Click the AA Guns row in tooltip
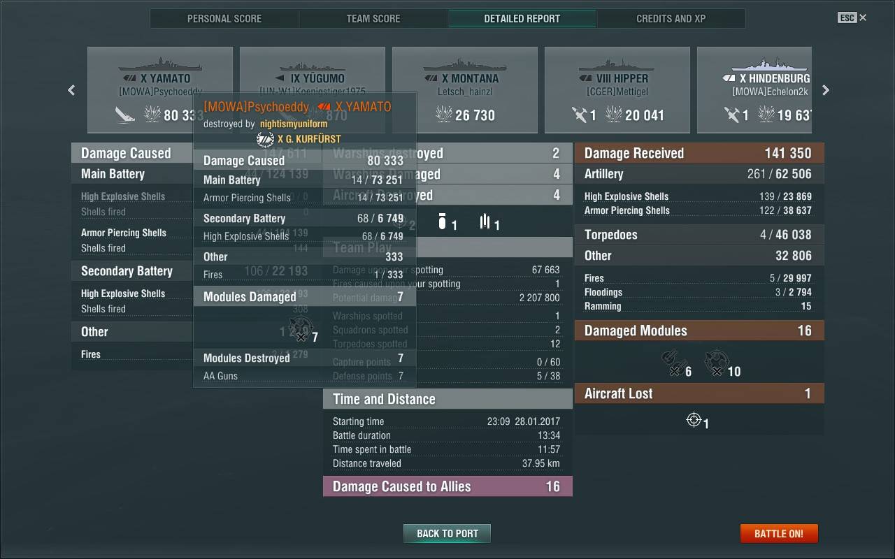895x559 pixels. [x=304, y=376]
